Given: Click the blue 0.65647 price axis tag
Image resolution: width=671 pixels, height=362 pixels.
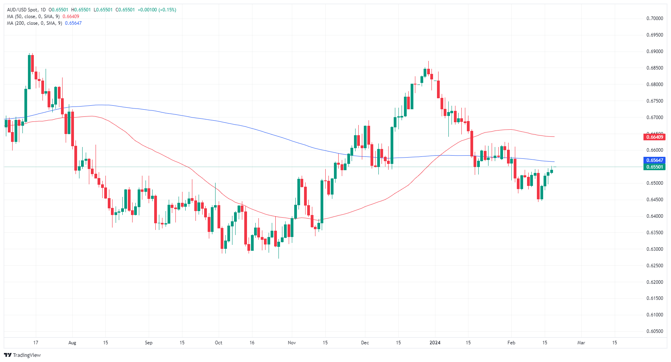Looking at the screenshot, I should pos(654,160).
